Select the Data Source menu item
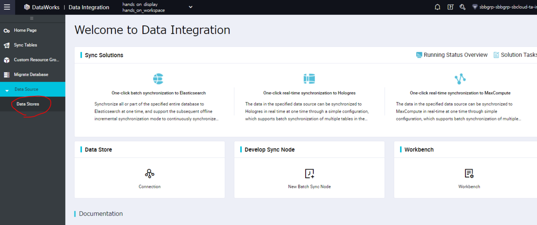 pos(33,89)
